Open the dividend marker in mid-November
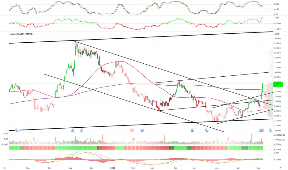 click(x=81, y=130)
